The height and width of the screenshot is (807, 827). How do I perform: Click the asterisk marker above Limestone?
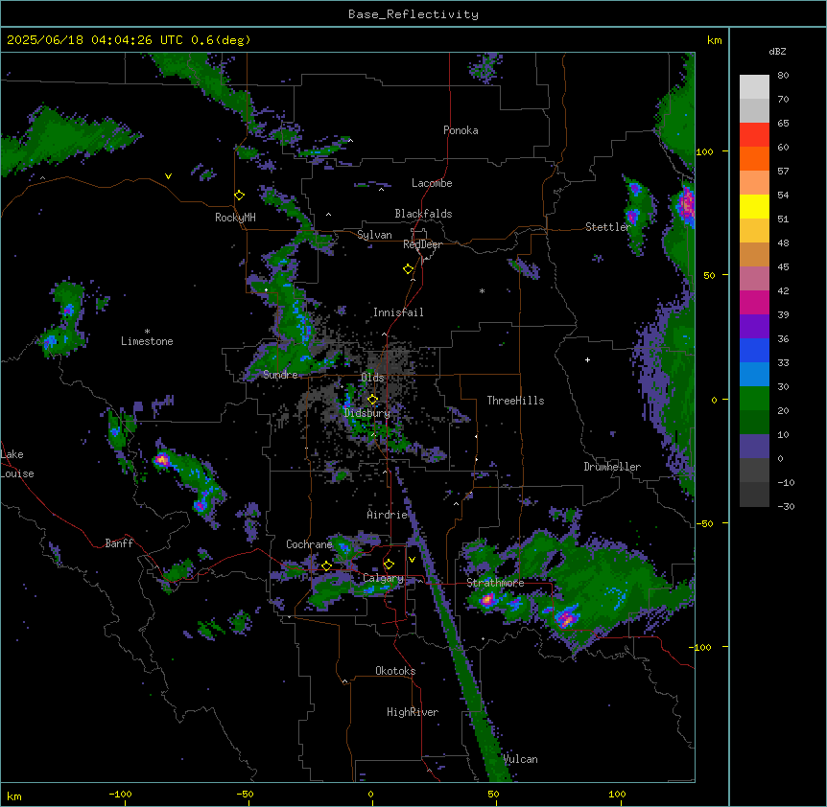coord(147,332)
